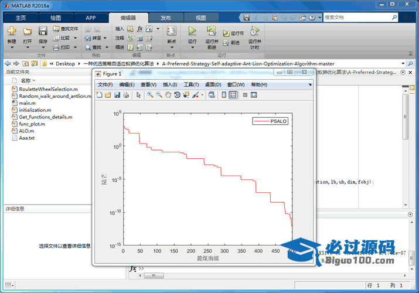This screenshot has height=293, width=419.
Task: Select func_plot.m in file list
Action: coord(32,124)
